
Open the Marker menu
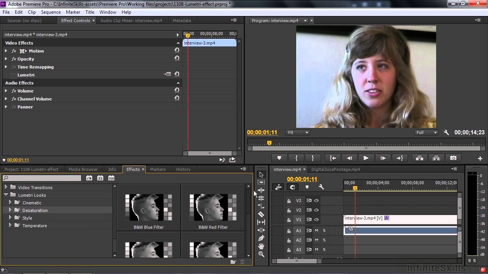[x=73, y=12]
